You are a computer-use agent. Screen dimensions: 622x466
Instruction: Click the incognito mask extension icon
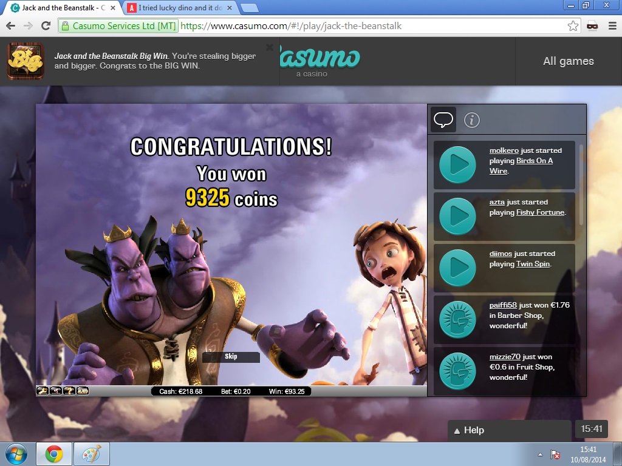[592, 26]
